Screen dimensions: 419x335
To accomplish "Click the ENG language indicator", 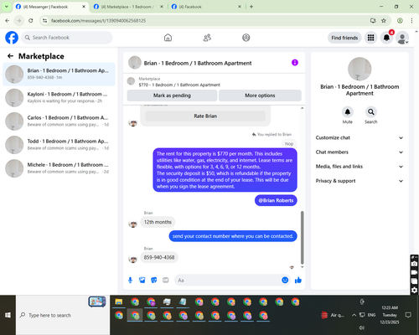I will pyautogui.click(x=371, y=315).
